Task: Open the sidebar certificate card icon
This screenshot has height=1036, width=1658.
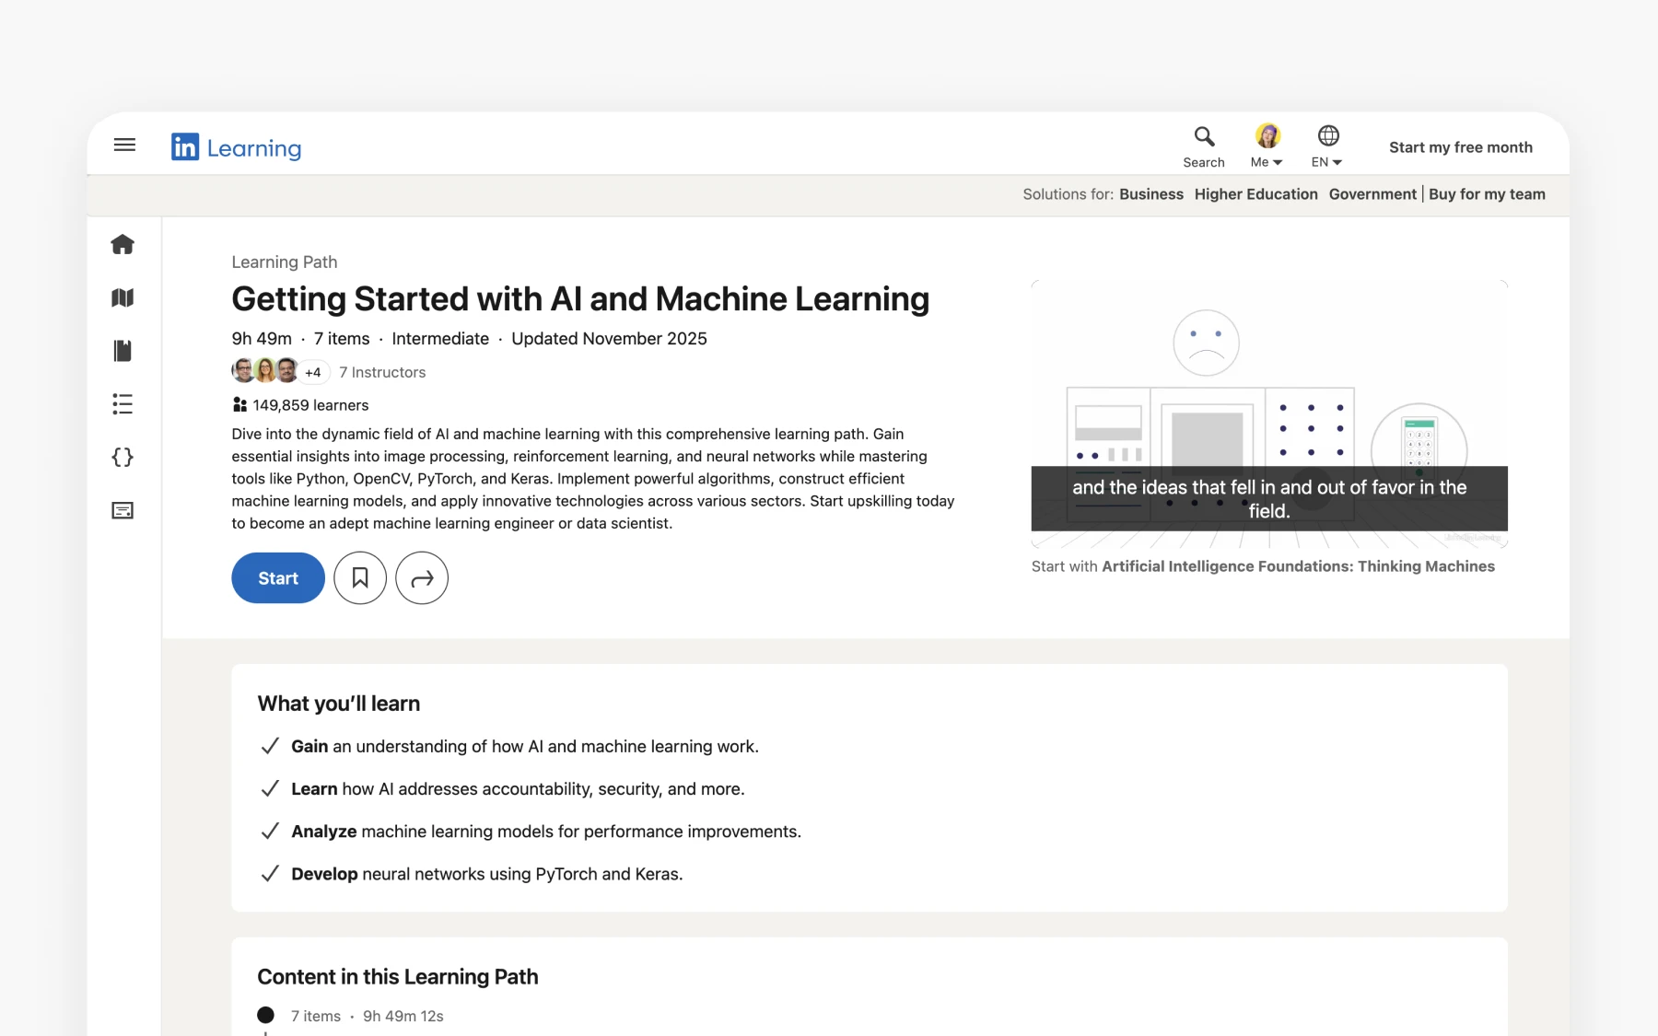Action: [x=123, y=510]
